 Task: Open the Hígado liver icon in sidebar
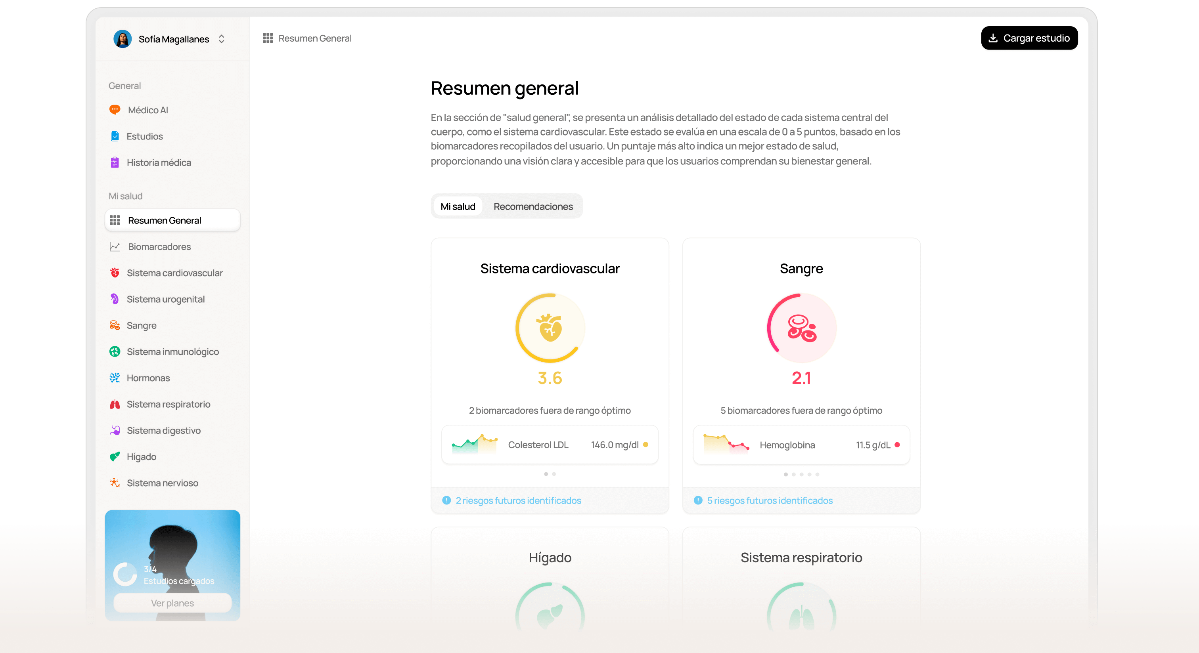click(x=115, y=457)
